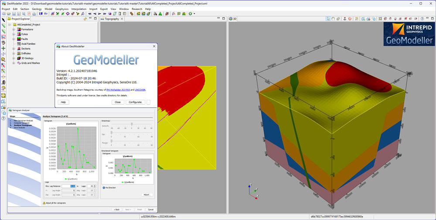Image resolution: width=436 pixels, height=220 pixels.
Task: Click Close in the About GeoModeller dialog
Action: point(118,102)
